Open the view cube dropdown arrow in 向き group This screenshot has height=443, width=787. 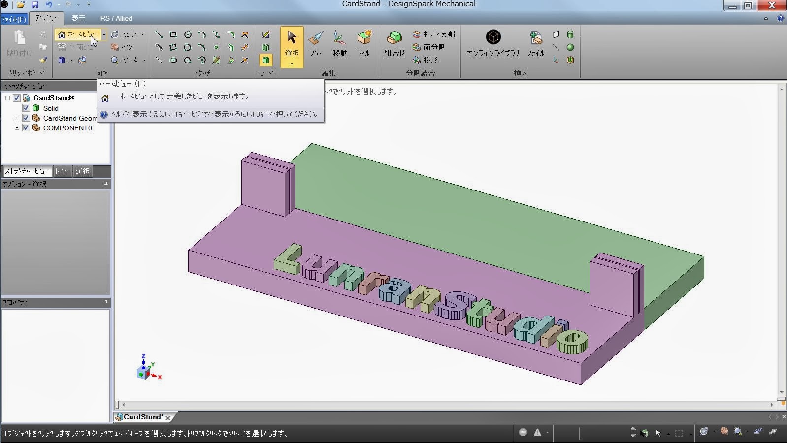click(x=71, y=60)
